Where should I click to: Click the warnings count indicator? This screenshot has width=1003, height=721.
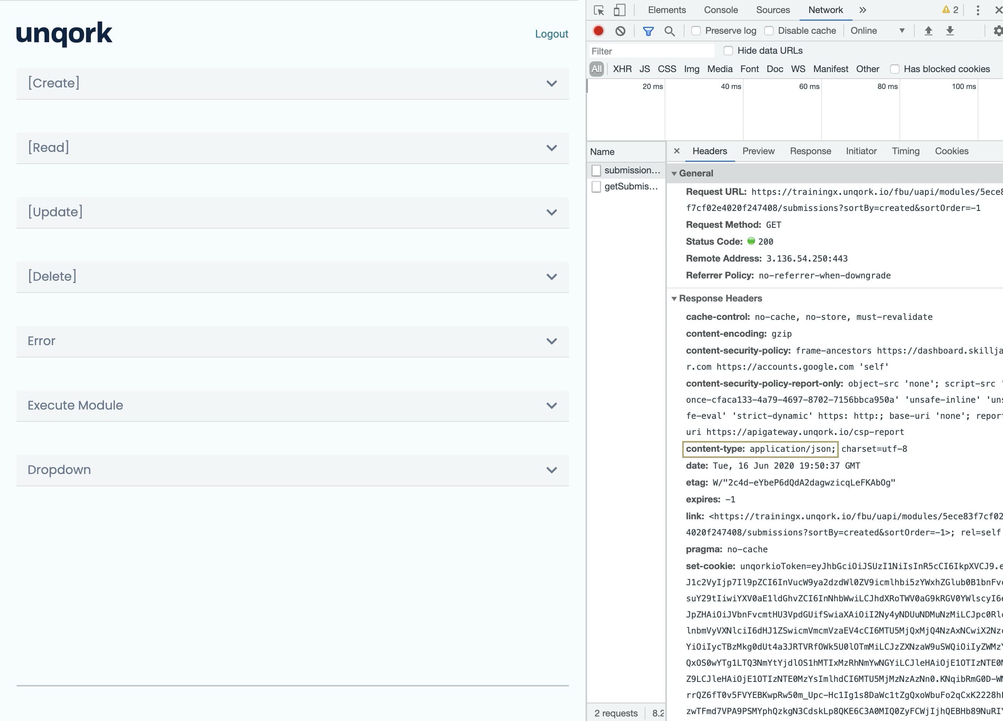click(950, 10)
